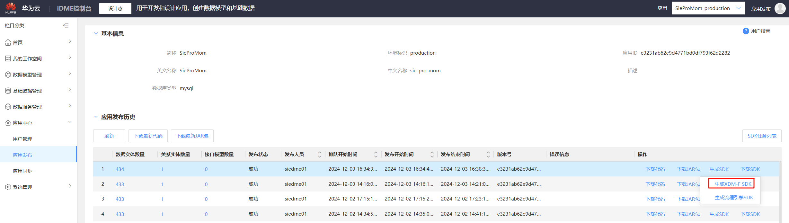789x223 pixels.
Task: Click the 刷新 button
Action: coord(109,136)
